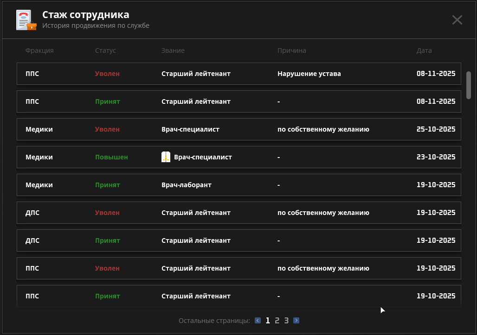477x335 pixels.
Task: Close the Стаж сотрудника window
Action: [457, 20]
